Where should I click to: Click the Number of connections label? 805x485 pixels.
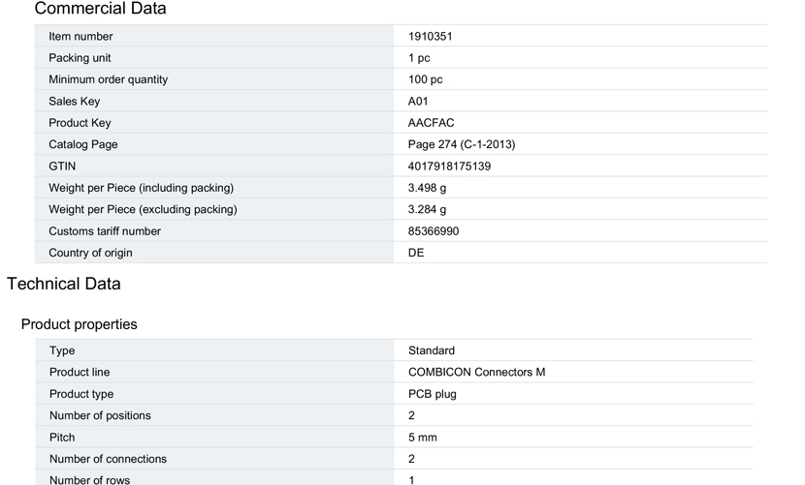[108, 459]
